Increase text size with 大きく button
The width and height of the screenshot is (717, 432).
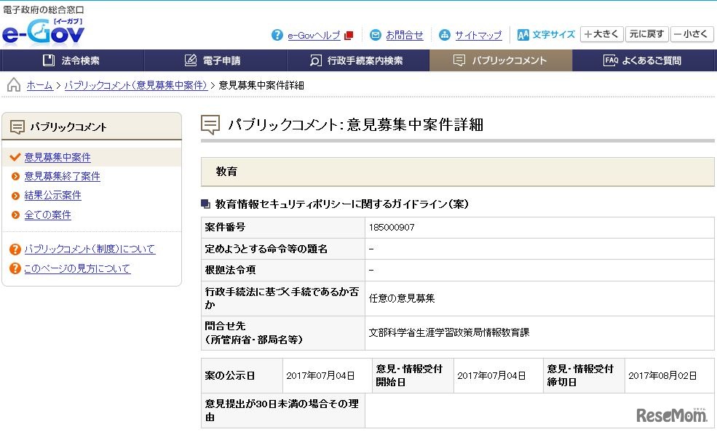coord(601,34)
